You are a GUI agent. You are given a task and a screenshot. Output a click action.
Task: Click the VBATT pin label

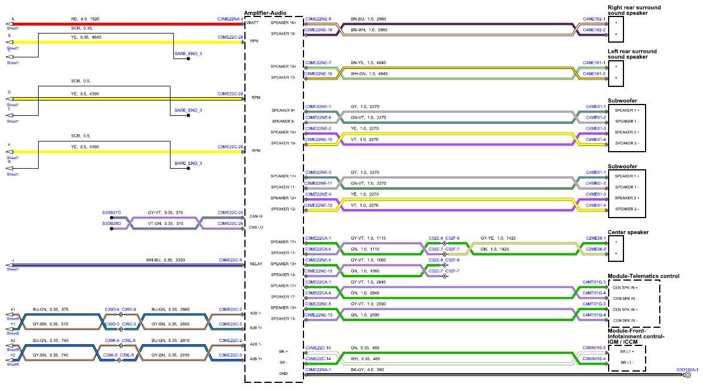click(253, 23)
